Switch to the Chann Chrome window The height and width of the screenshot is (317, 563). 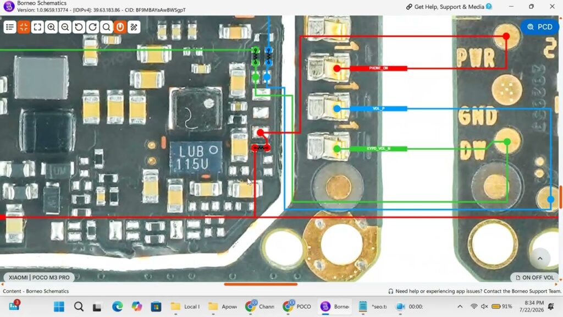click(260, 307)
